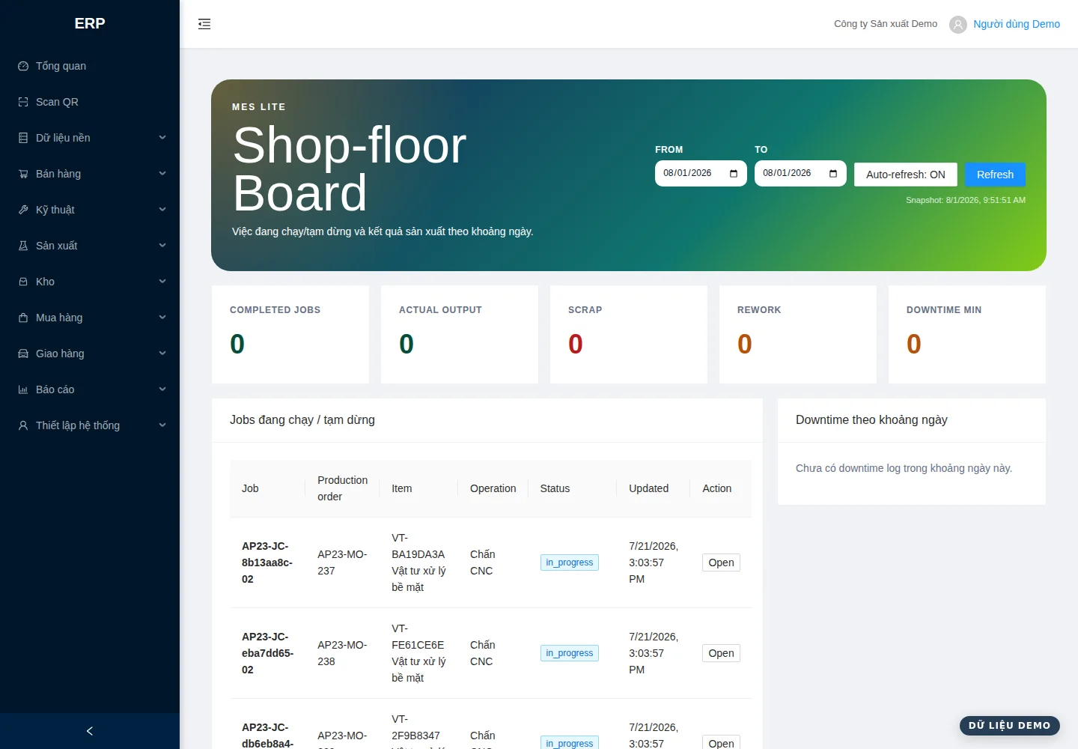Select the Bán hàng menu
Image resolution: width=1078 pixels, height=749 pixels.
click(90, 174)
